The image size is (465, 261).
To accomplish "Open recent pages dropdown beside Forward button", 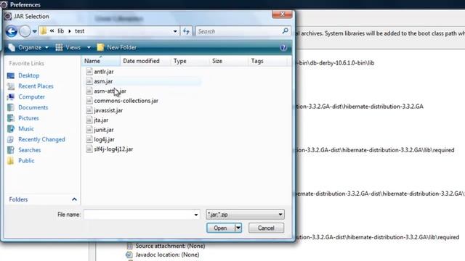I will 35,31.
